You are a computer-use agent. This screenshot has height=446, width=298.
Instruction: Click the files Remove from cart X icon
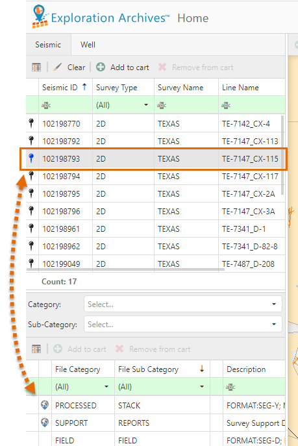tap(119, 349)
